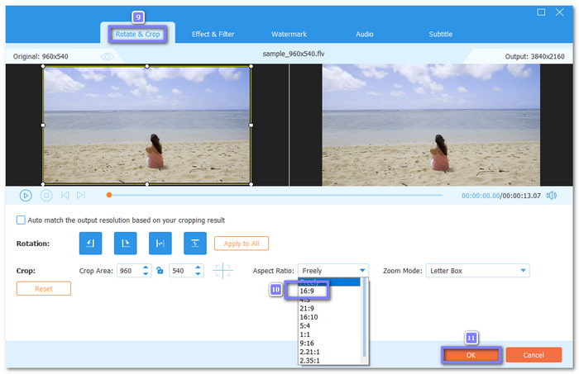Screen dimensions: 579x374
Task: Switch to Rotate & Crop tab
Action: 138,34
